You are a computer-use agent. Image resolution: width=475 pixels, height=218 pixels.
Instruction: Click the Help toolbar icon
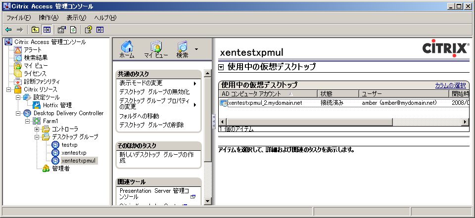pyautogui.click(x=88, y=30)
